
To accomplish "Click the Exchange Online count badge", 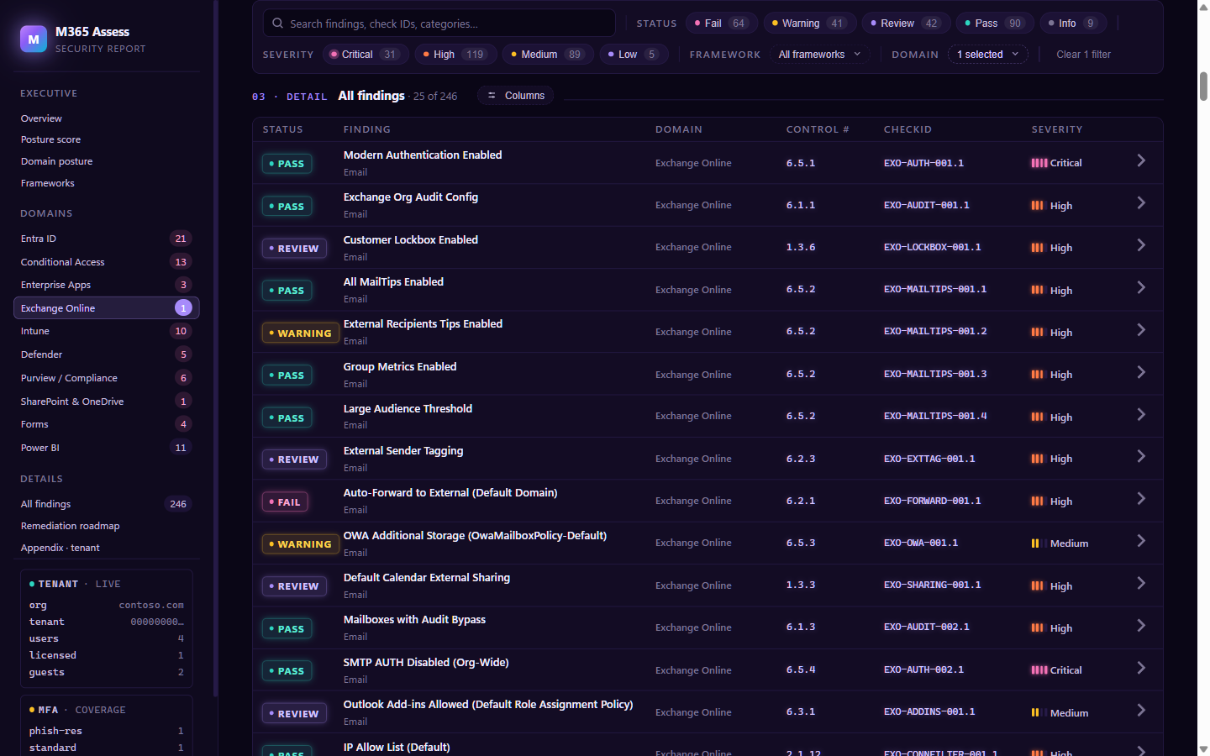I will pyautogui.click(x=183, y=308).
